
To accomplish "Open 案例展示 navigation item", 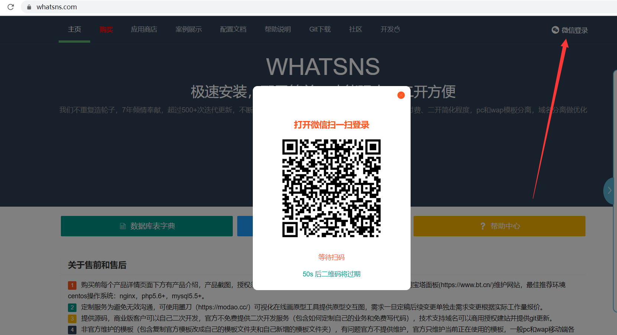I will (189, 29).
